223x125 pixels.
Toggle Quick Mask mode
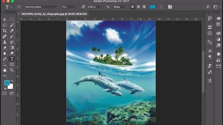pos(5,93)
